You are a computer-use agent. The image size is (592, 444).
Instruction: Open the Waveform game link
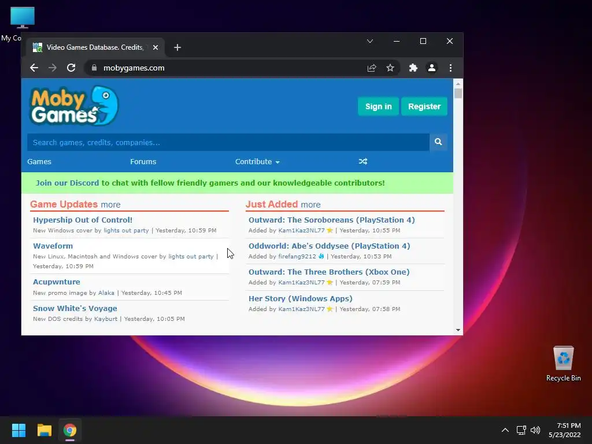pos(53,246)
